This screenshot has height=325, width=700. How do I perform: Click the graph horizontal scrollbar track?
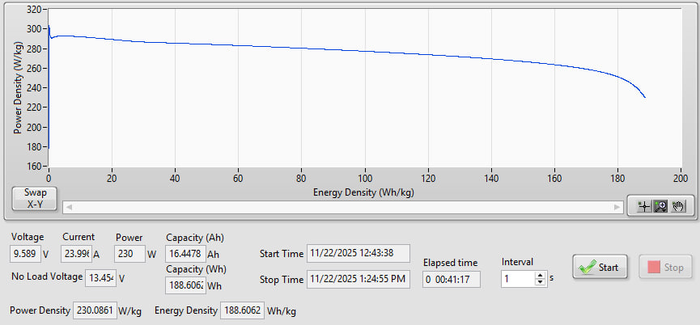[340, 207]
